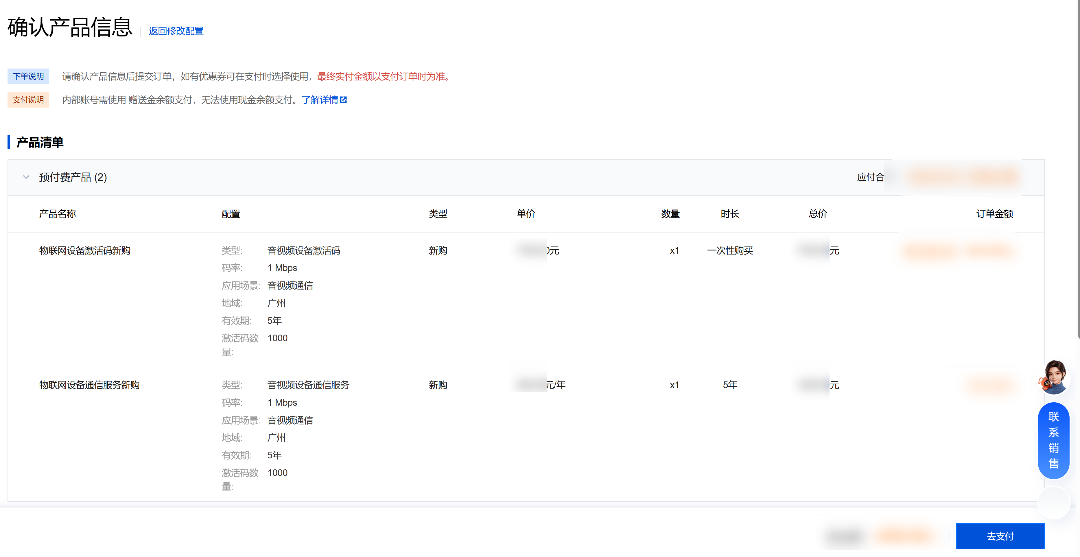This screenshot has width=1080, height=557.
Task: Select the 物联网设备激活码新购 product row name
Action: click(x=85, y=251)
